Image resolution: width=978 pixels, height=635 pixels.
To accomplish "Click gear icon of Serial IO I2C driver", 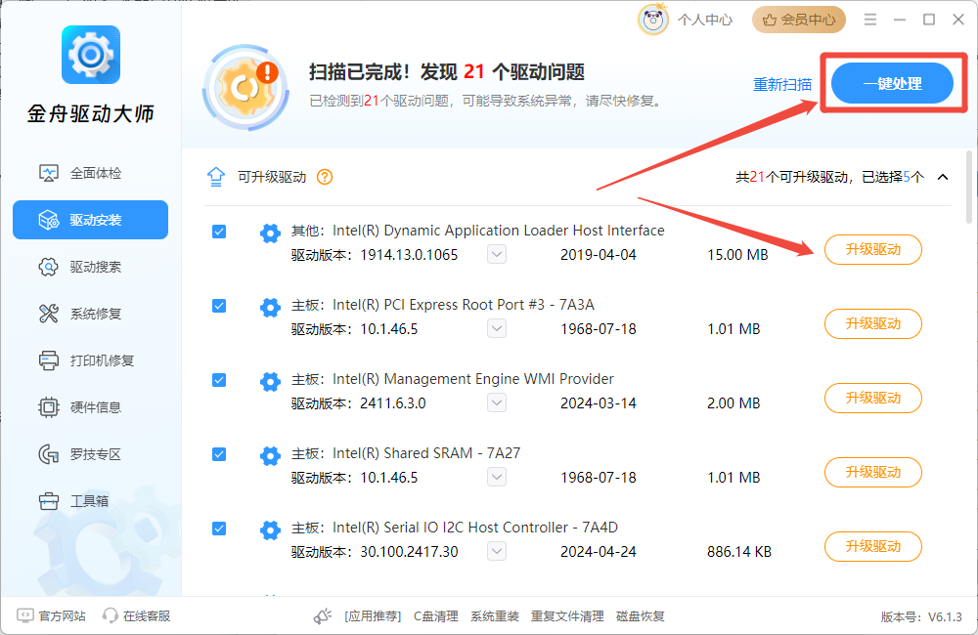I will tap(270, 529).
